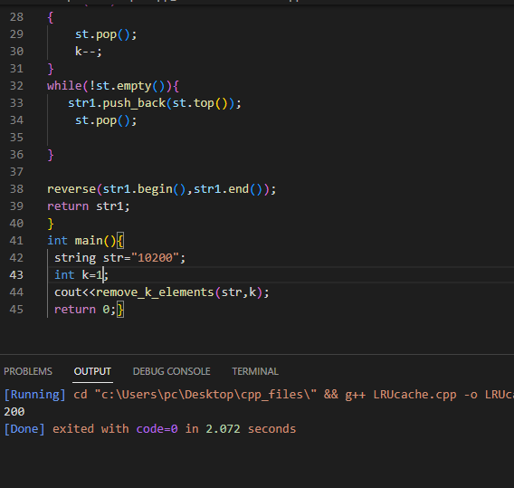Click 'k--;' on line 30
The height and width of the screenshot is (488, 514).
tap(89, 52)
